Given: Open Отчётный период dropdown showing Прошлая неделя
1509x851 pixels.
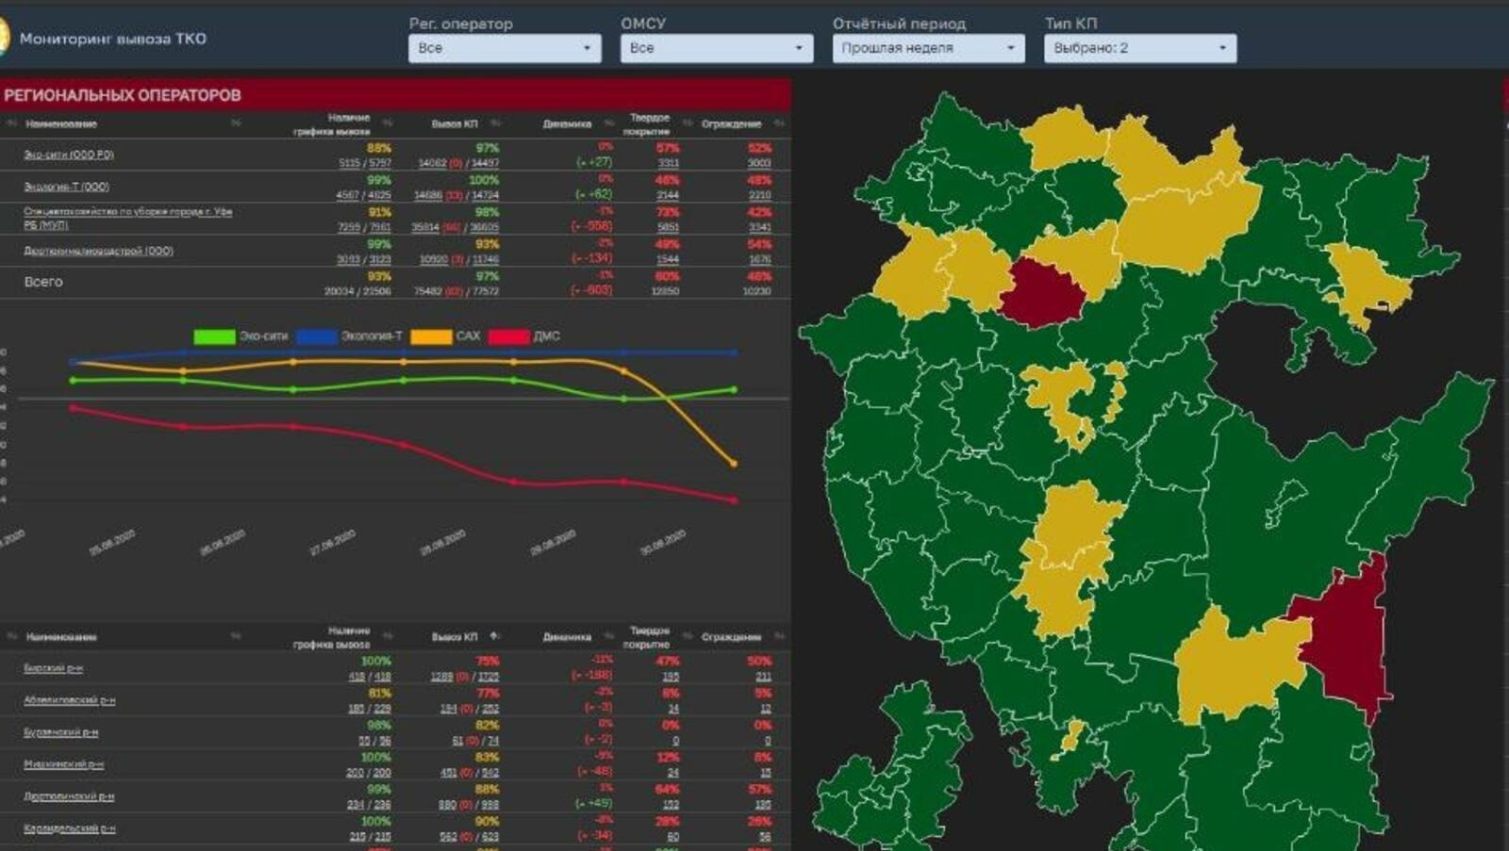Looking at the screenshot, I should [x=928, y=48].
